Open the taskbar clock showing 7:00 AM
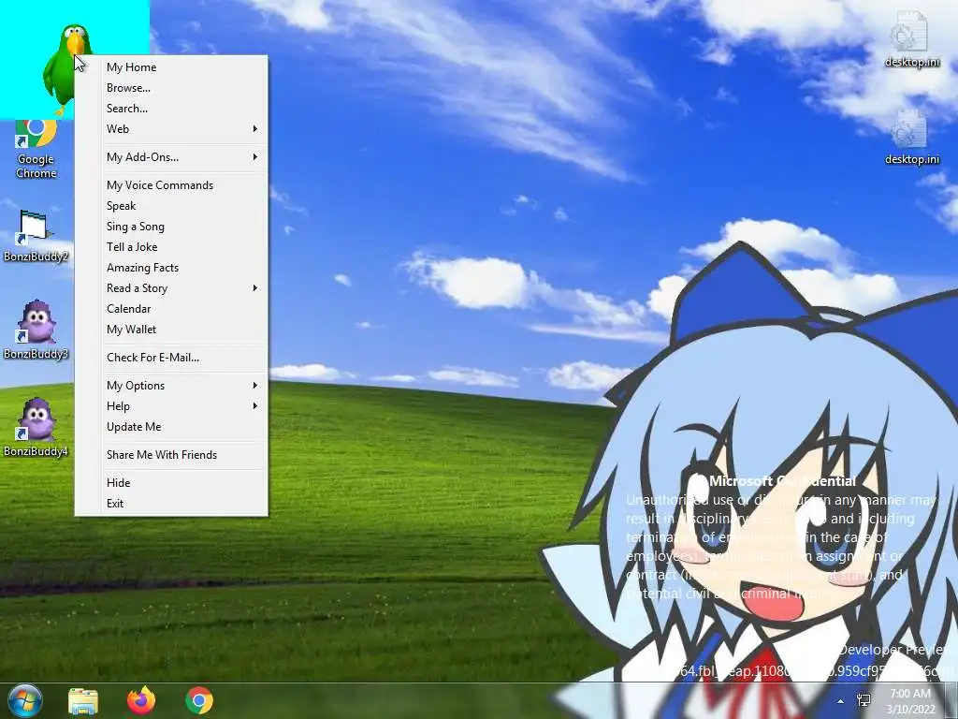 tap(910, 701)
